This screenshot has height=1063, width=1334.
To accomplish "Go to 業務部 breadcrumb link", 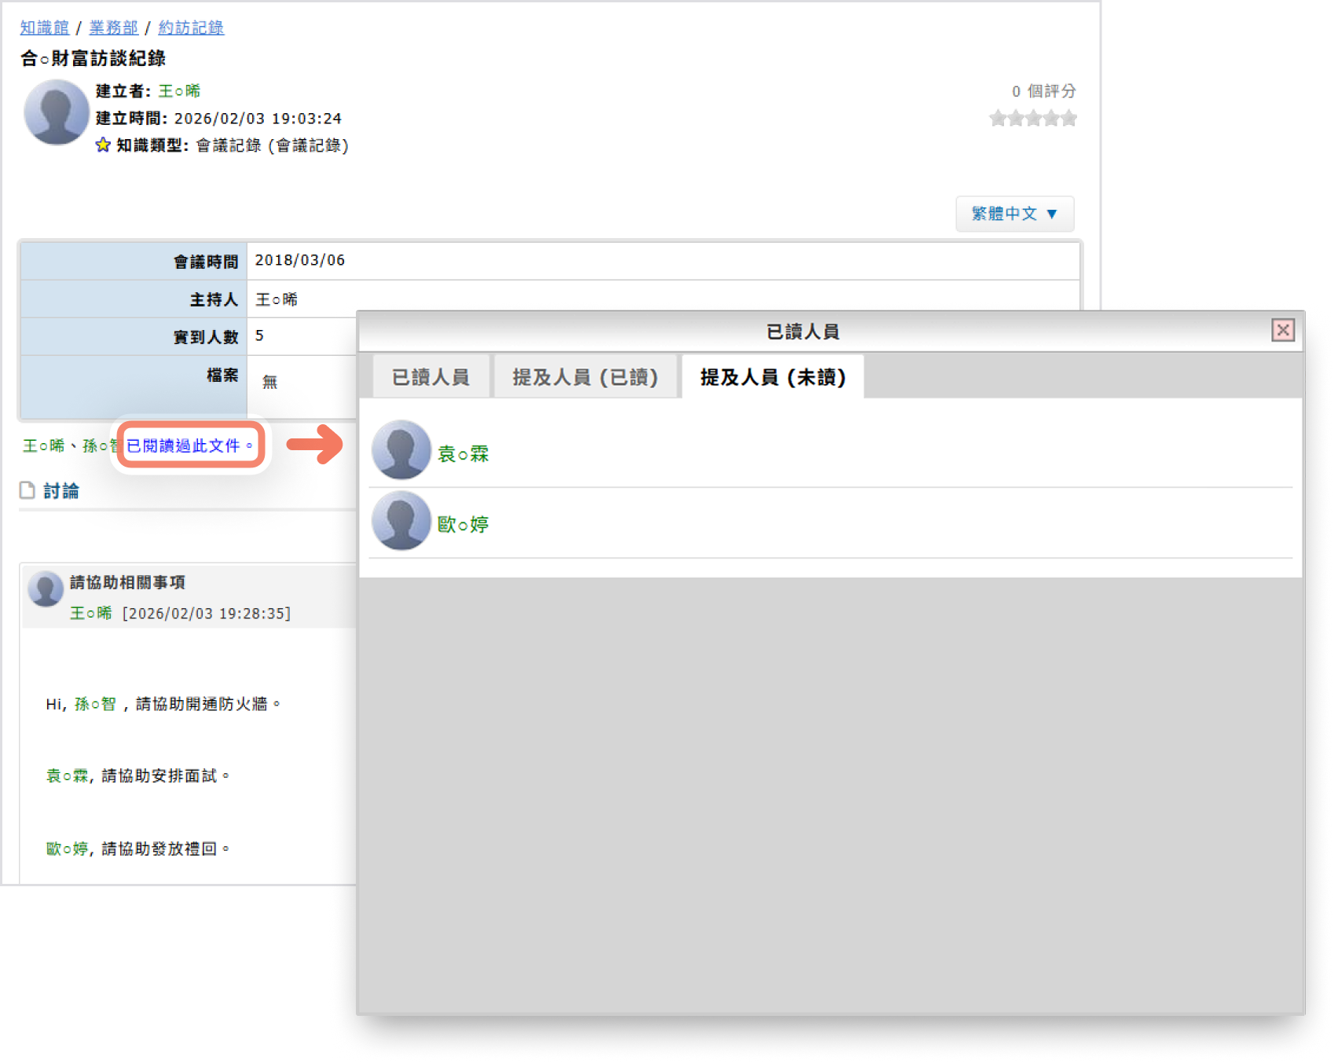I will click(113, 27).
